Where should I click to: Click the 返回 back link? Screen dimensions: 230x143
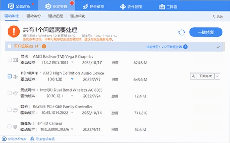tap(218, 16)
